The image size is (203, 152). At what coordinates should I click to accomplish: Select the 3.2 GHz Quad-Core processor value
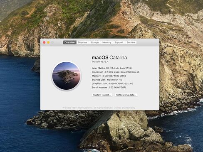click(122, 72)
